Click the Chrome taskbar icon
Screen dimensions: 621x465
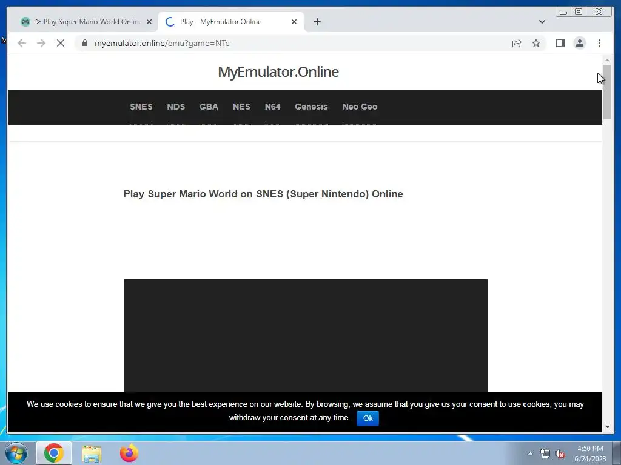(54, 453)
